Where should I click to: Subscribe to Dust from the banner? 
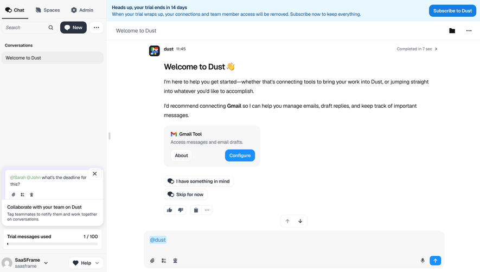click(452, 11)
